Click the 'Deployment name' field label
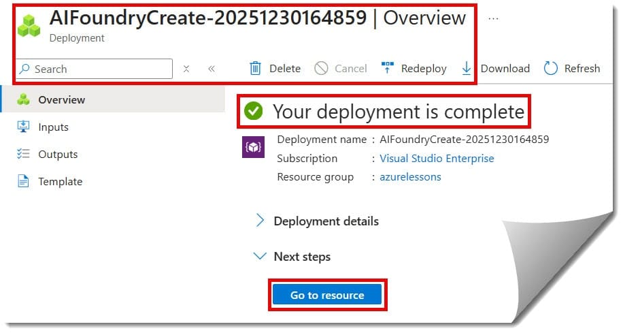 coord(322,140)
